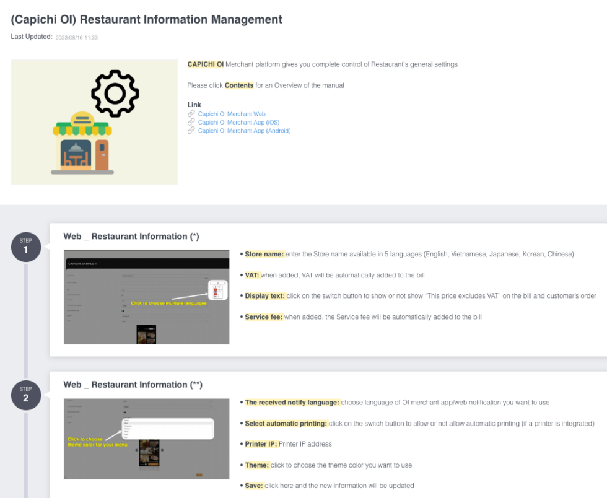
Task: Click the 'Web _ Restaurant Information (*)' heading
Action: coord(131,237)
